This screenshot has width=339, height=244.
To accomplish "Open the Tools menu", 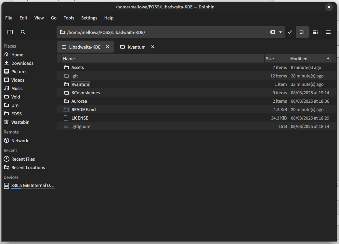I will (69, 18).
